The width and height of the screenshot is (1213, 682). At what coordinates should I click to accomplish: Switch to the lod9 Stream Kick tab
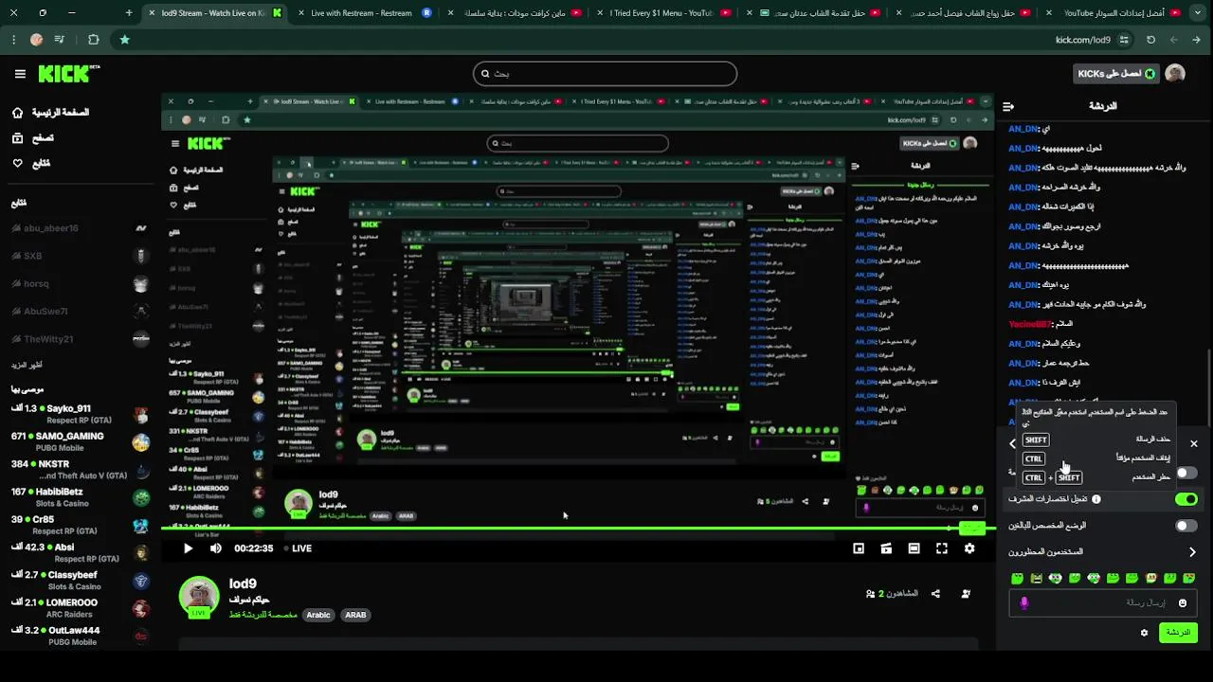[x=213, y=13]
